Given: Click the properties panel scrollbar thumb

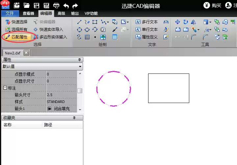Looking at the screenshot, I should [80, 91].
